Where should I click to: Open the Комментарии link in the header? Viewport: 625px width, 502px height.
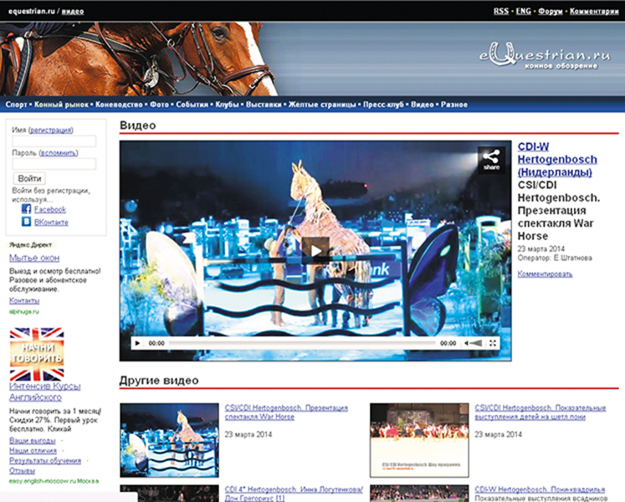click(x=594, y=11)
